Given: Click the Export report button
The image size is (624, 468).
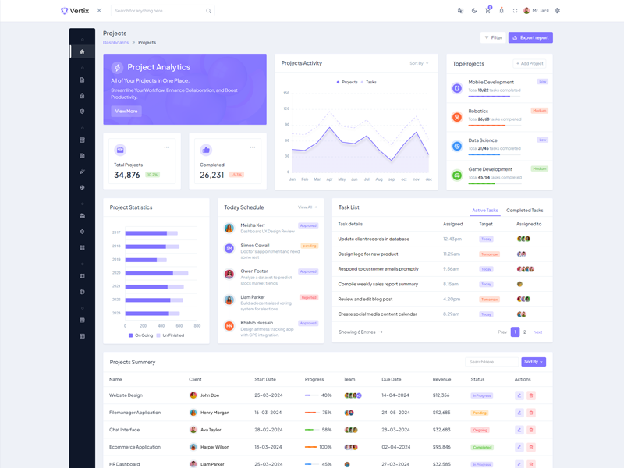Looking at the screenshot, I should coord(530,37).
